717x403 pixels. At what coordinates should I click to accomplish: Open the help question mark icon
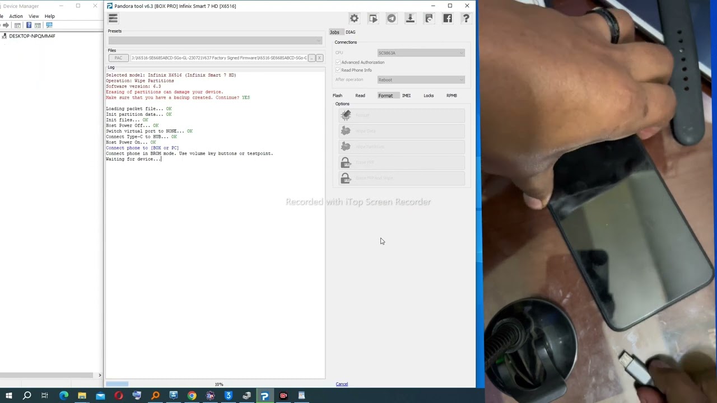coord(466,18)
